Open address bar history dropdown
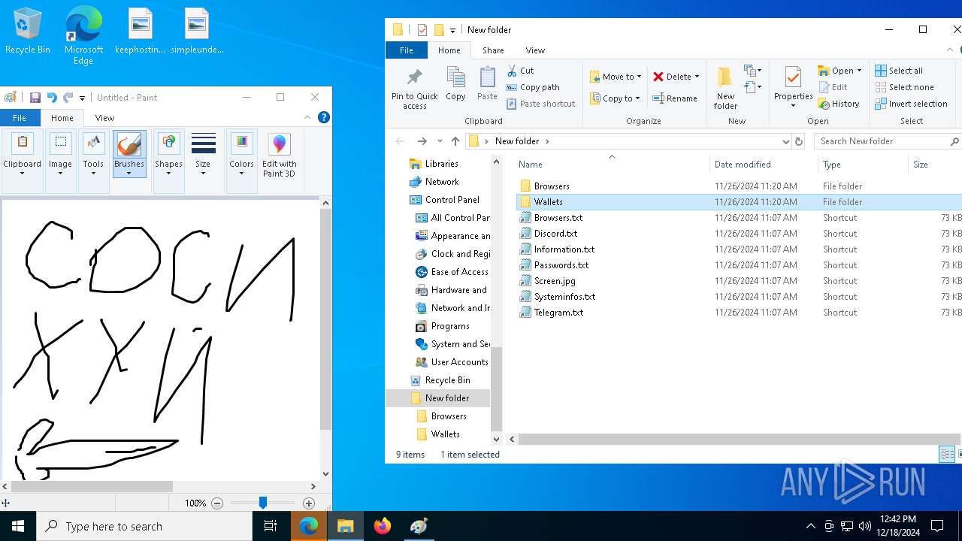Image resolution: width=962 pixels, height=541 pixels. (x=786, y=141)
